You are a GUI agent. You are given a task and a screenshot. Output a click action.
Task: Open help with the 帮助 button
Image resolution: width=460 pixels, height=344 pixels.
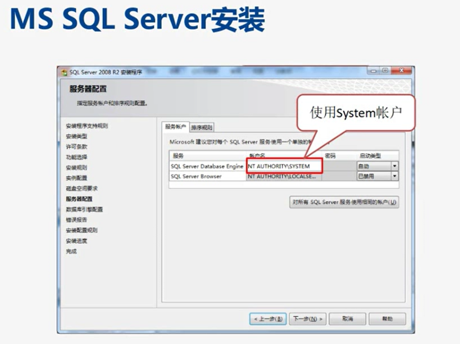coord(387,319)
